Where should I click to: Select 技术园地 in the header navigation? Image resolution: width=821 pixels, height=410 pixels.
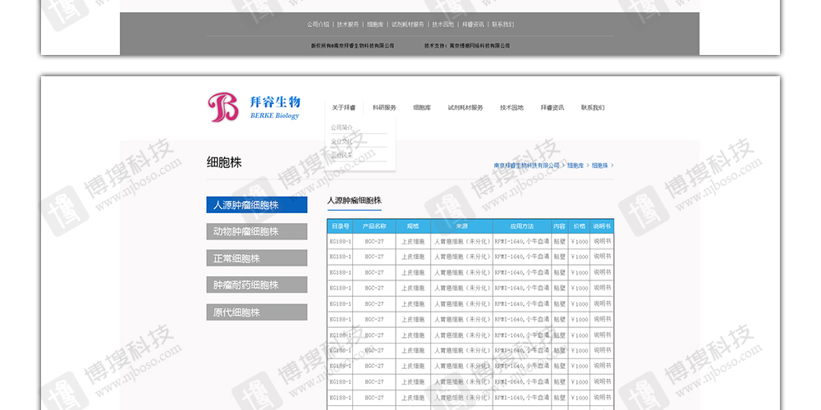click(511, 107)
